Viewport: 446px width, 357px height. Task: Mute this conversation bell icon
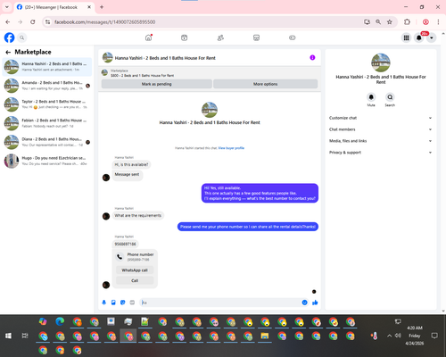click(x=371, y=97)
